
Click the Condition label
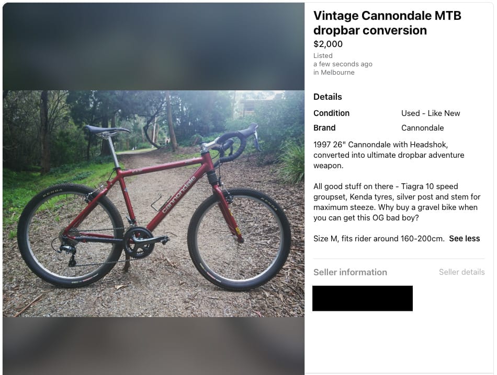[x=331, y=113]
